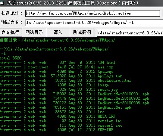Viewport: 163px width, 136px height.
Task: Click InqMusicNet20100902.apk file name
Action: 123,99
